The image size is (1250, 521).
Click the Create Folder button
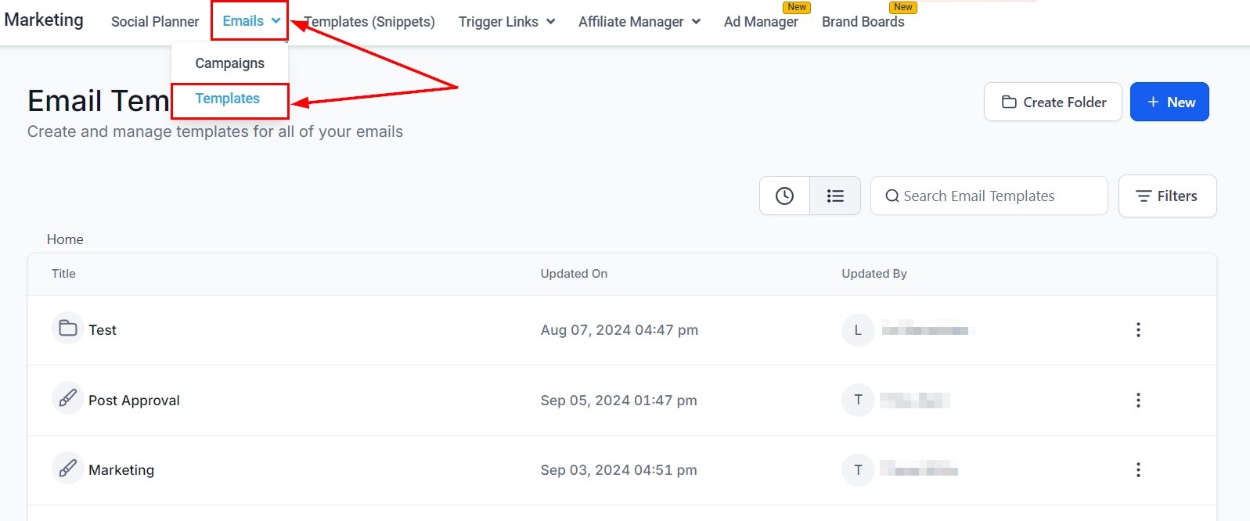pyautogui.click(x=1053, y=102)
